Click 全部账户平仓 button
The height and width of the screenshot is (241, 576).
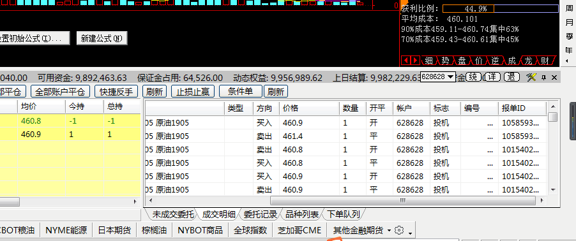pos(61,91)
